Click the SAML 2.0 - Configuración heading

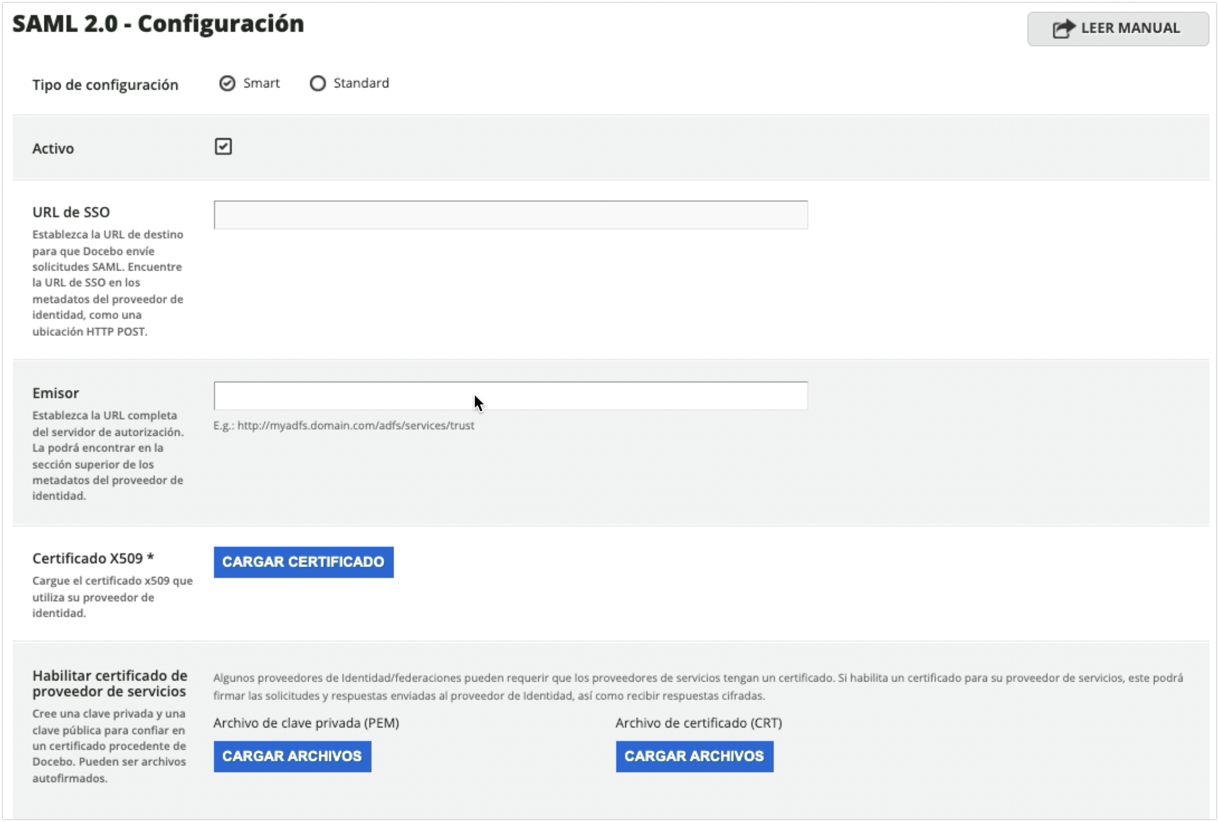(x=157, y=23)
